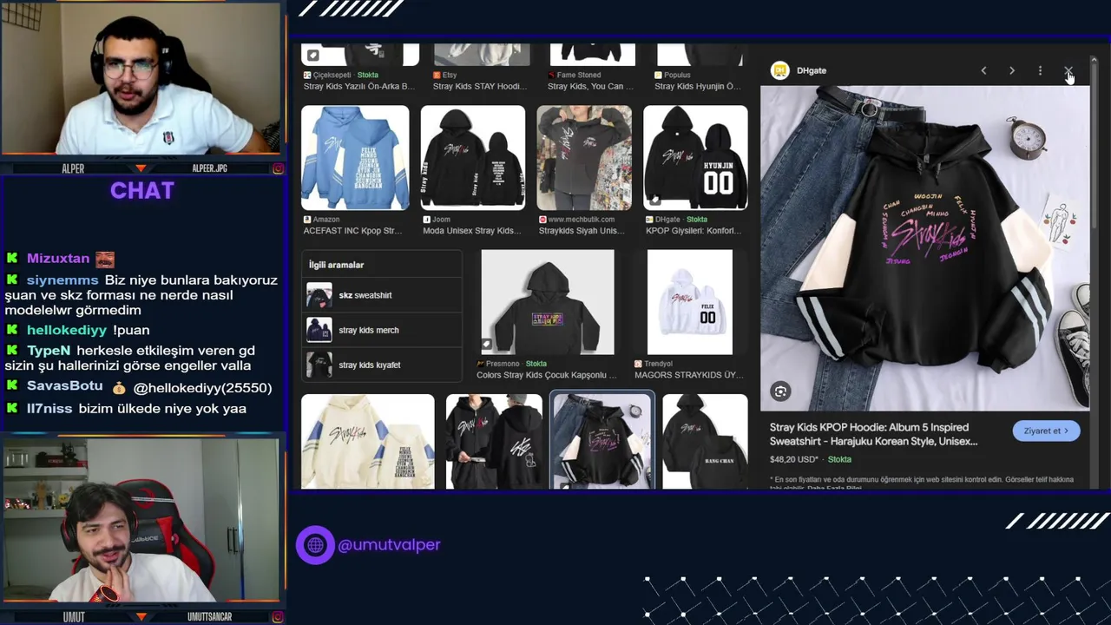
Task: Click the Etsy favicon
Action: point(437,76)
